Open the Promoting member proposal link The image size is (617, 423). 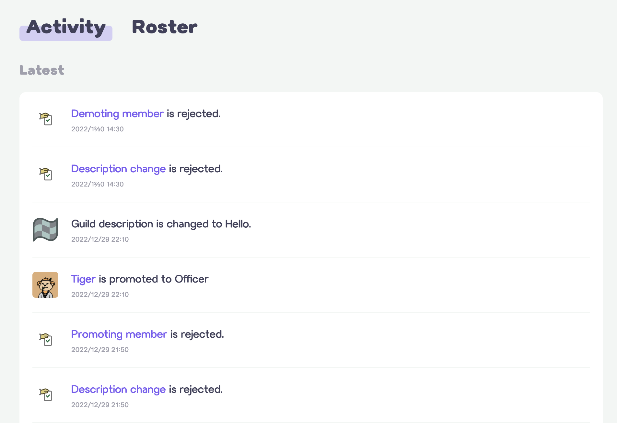[119, 334]
